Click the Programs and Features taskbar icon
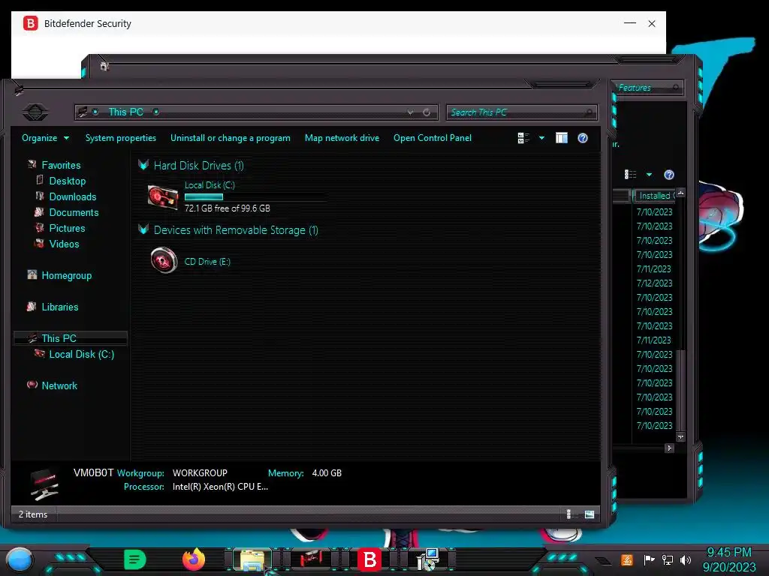This screenshot has width=769, height=576. pyautogui.click(x=428, y=559)
